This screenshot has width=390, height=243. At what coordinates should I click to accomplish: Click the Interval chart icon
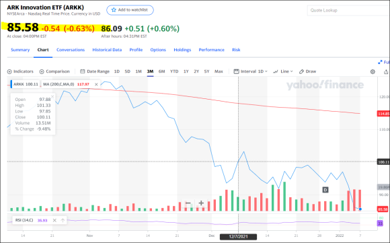pos(236,71)
